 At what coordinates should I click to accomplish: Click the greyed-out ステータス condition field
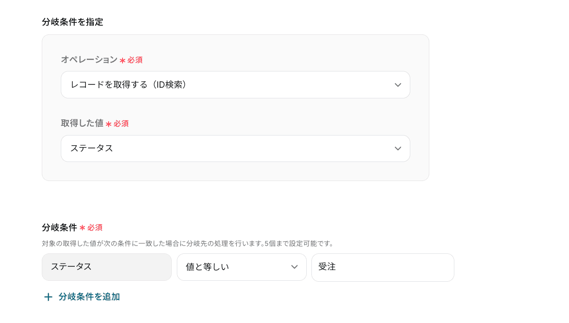click(107, 267)
